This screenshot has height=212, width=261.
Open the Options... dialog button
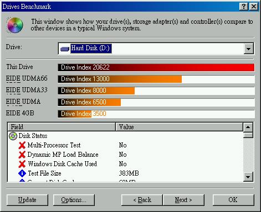(74, 200)
